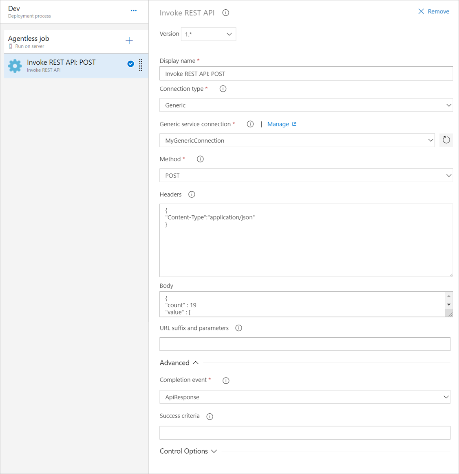Add a task to the Agentless job
Image resolution: width=459 pixels, height=474 pixels.
pos(129,41)
